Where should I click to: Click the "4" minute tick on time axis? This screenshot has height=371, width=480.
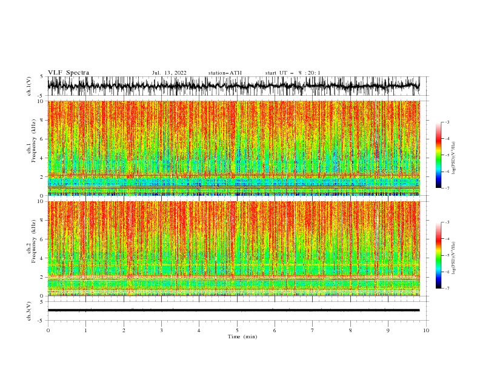(199, 330)
